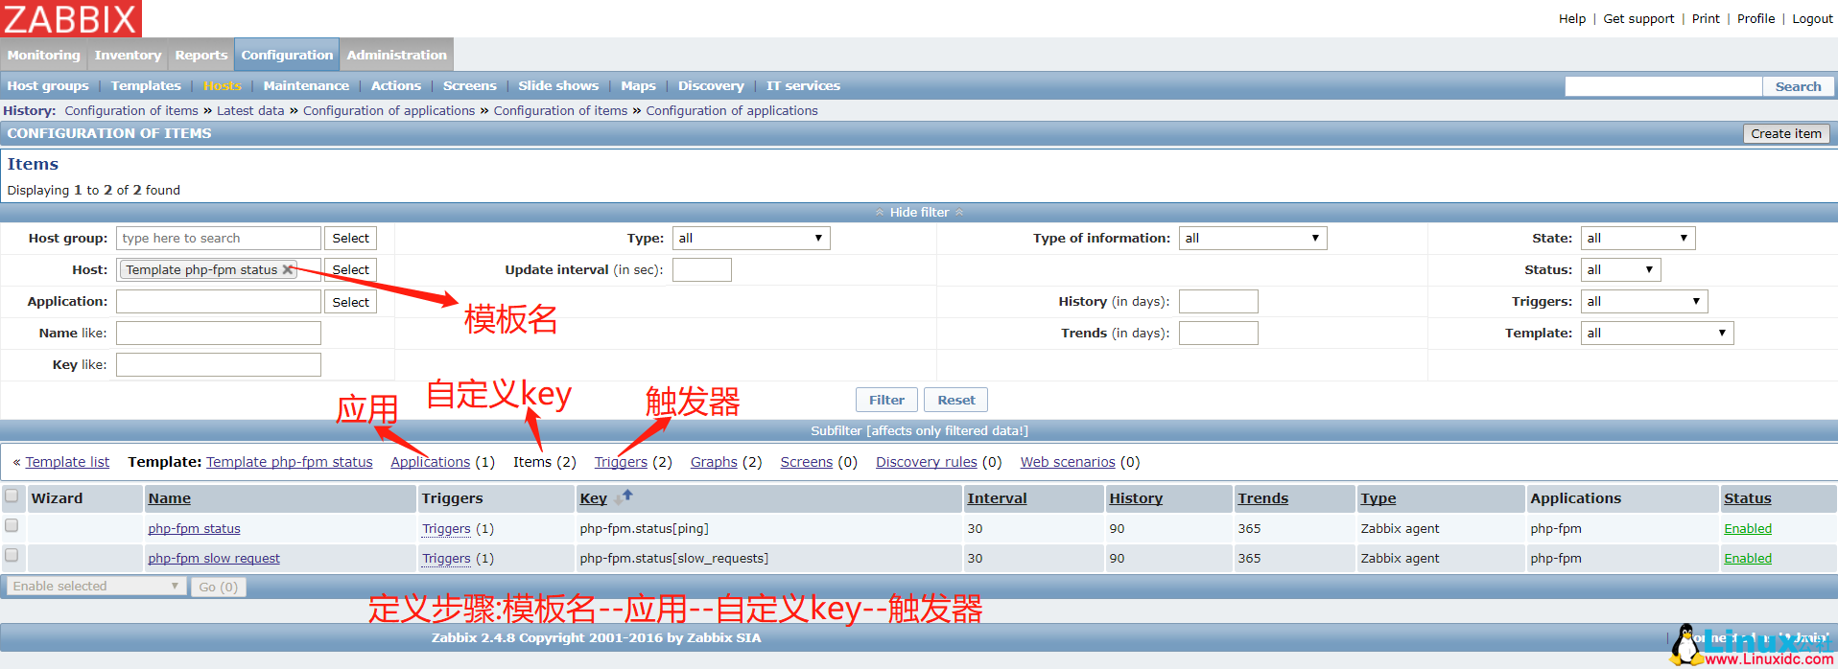Check the php-fpm status row checkbox
Screen dimensions: 1838x669
pos(12,525)
